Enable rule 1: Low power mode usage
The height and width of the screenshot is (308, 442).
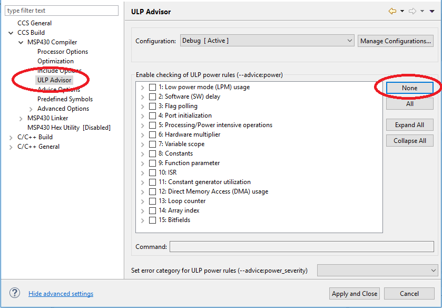point(152,87)
